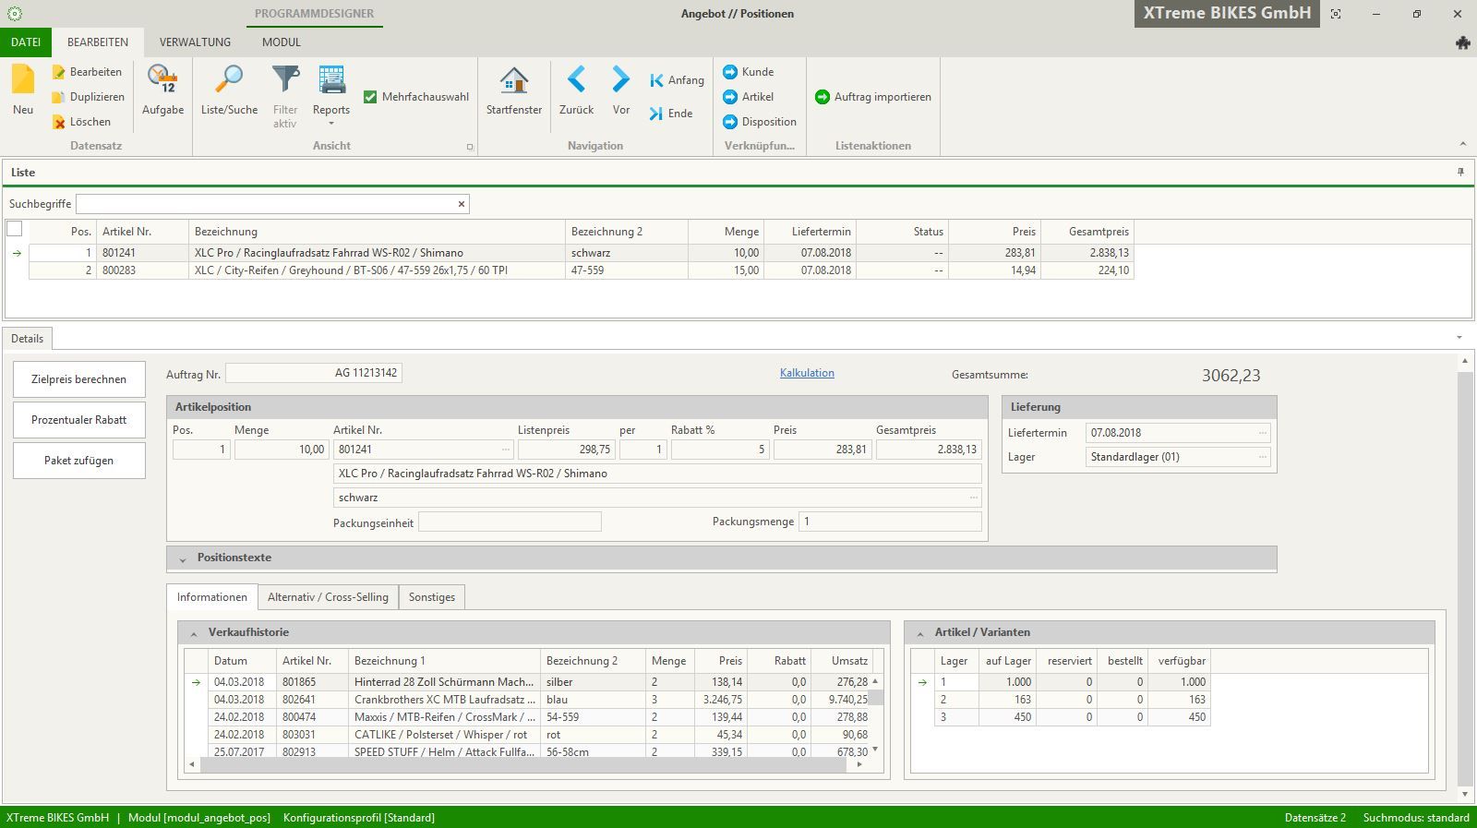Open the Kalkulation link

807,373
